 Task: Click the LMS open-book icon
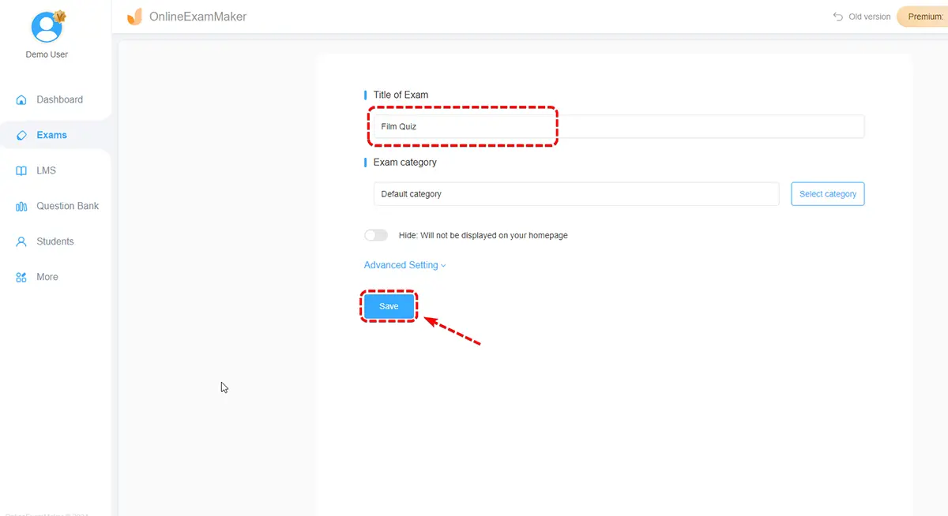(x=21, y=171)
